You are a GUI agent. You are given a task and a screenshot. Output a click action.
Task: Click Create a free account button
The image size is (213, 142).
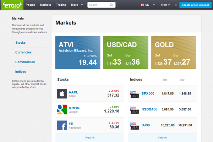(196, 5)
